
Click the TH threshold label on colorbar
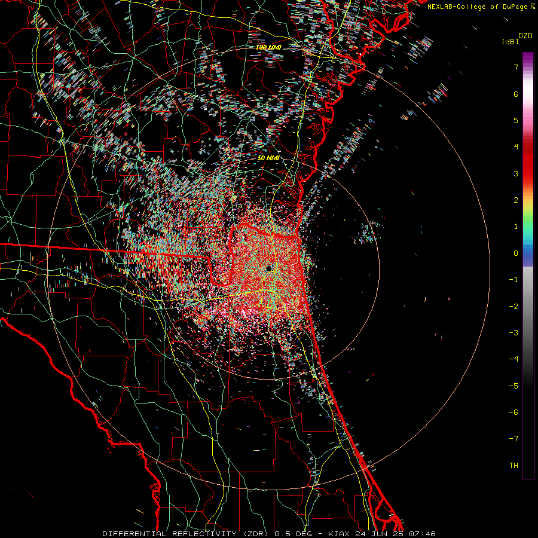513,466
